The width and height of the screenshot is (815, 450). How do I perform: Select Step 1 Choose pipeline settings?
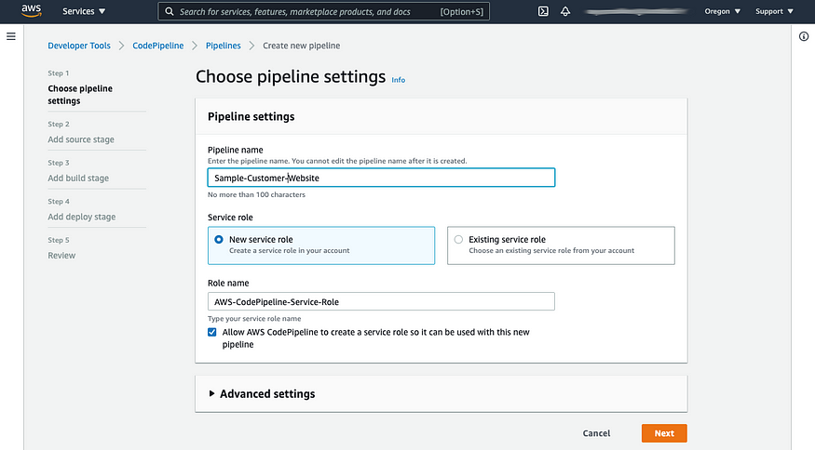click(x=80, y=95)
